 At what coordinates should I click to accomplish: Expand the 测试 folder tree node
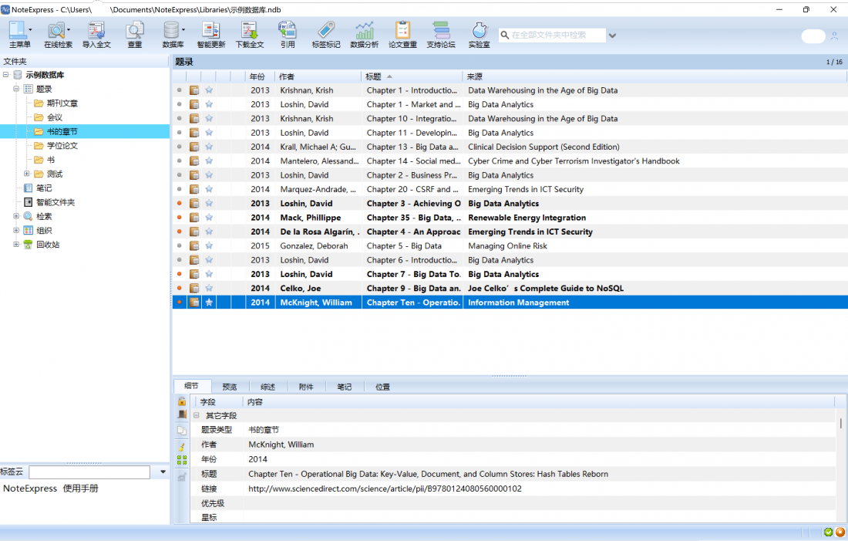[26, 174]
